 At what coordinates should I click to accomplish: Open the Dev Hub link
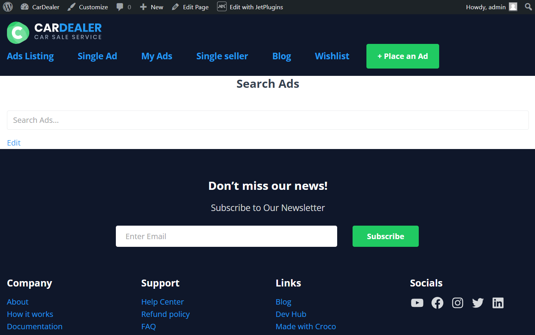tap(291, 314)
